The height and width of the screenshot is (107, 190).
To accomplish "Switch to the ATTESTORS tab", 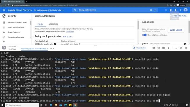I will [x=53, y=24].
